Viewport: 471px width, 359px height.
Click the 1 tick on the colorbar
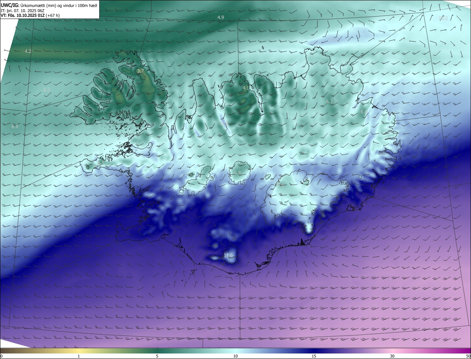tap(79, 356)
